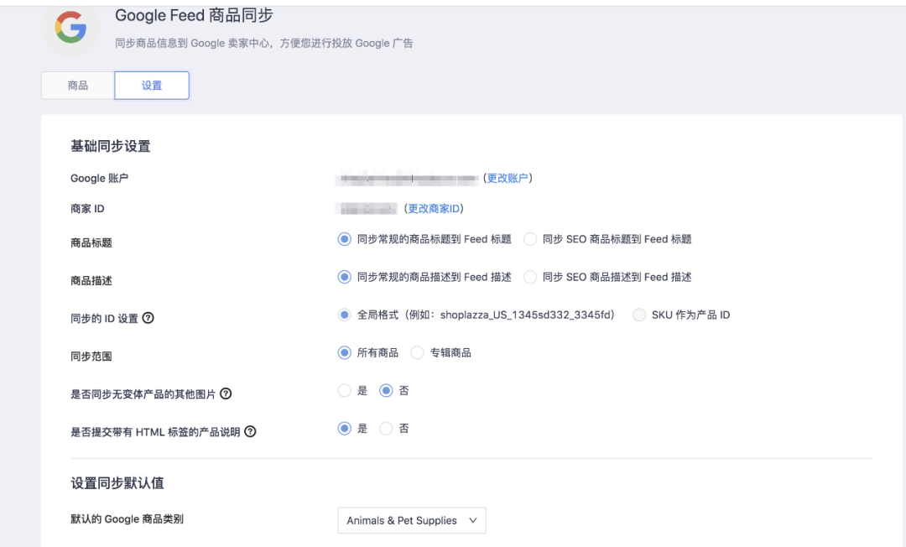
Task: Open help icon next to 同步的 ID 设置
Action: pyautogui.click(x=148, y=318)
